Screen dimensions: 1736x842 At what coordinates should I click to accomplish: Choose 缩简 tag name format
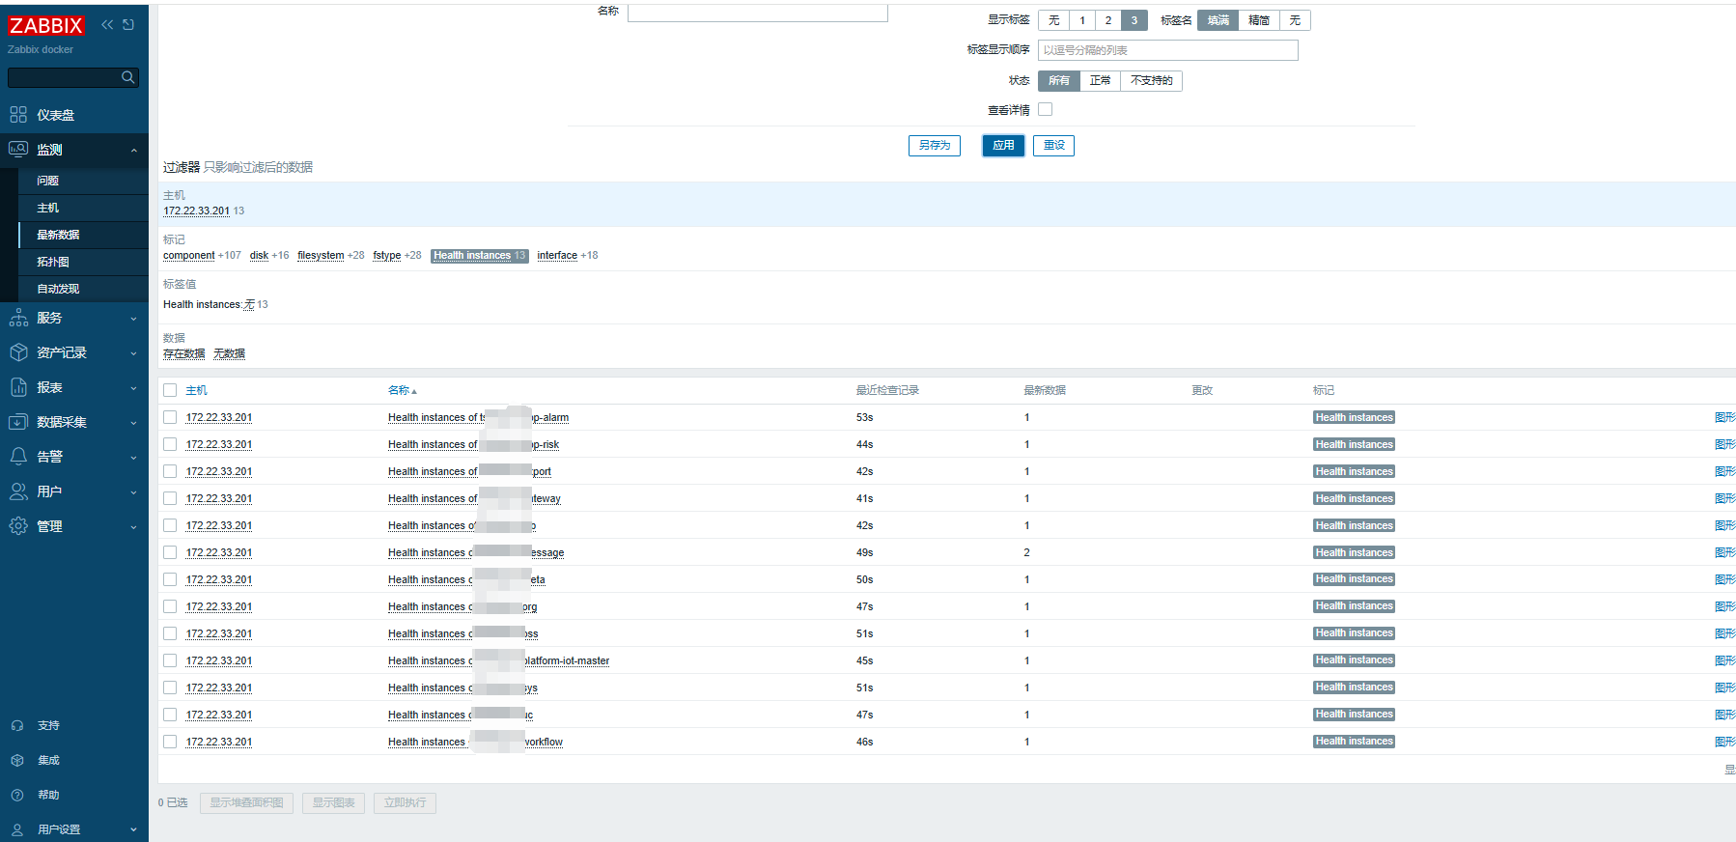click(1259, 20)
